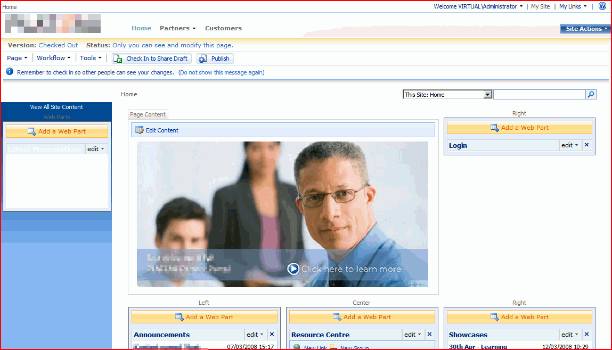
Task: Open the Tools menu
Action: (x=91, y=59)
